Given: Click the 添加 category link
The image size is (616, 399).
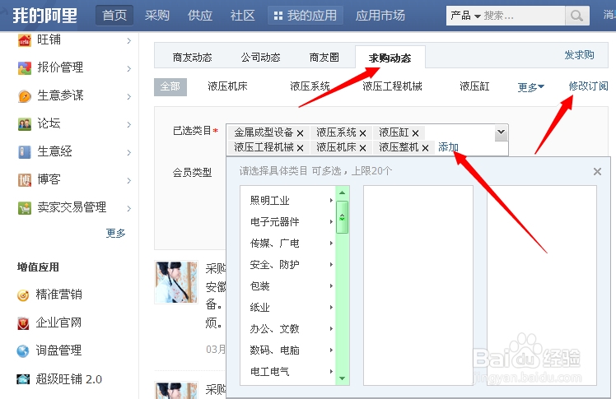Looking at the screenshot, I should point(448,147).
